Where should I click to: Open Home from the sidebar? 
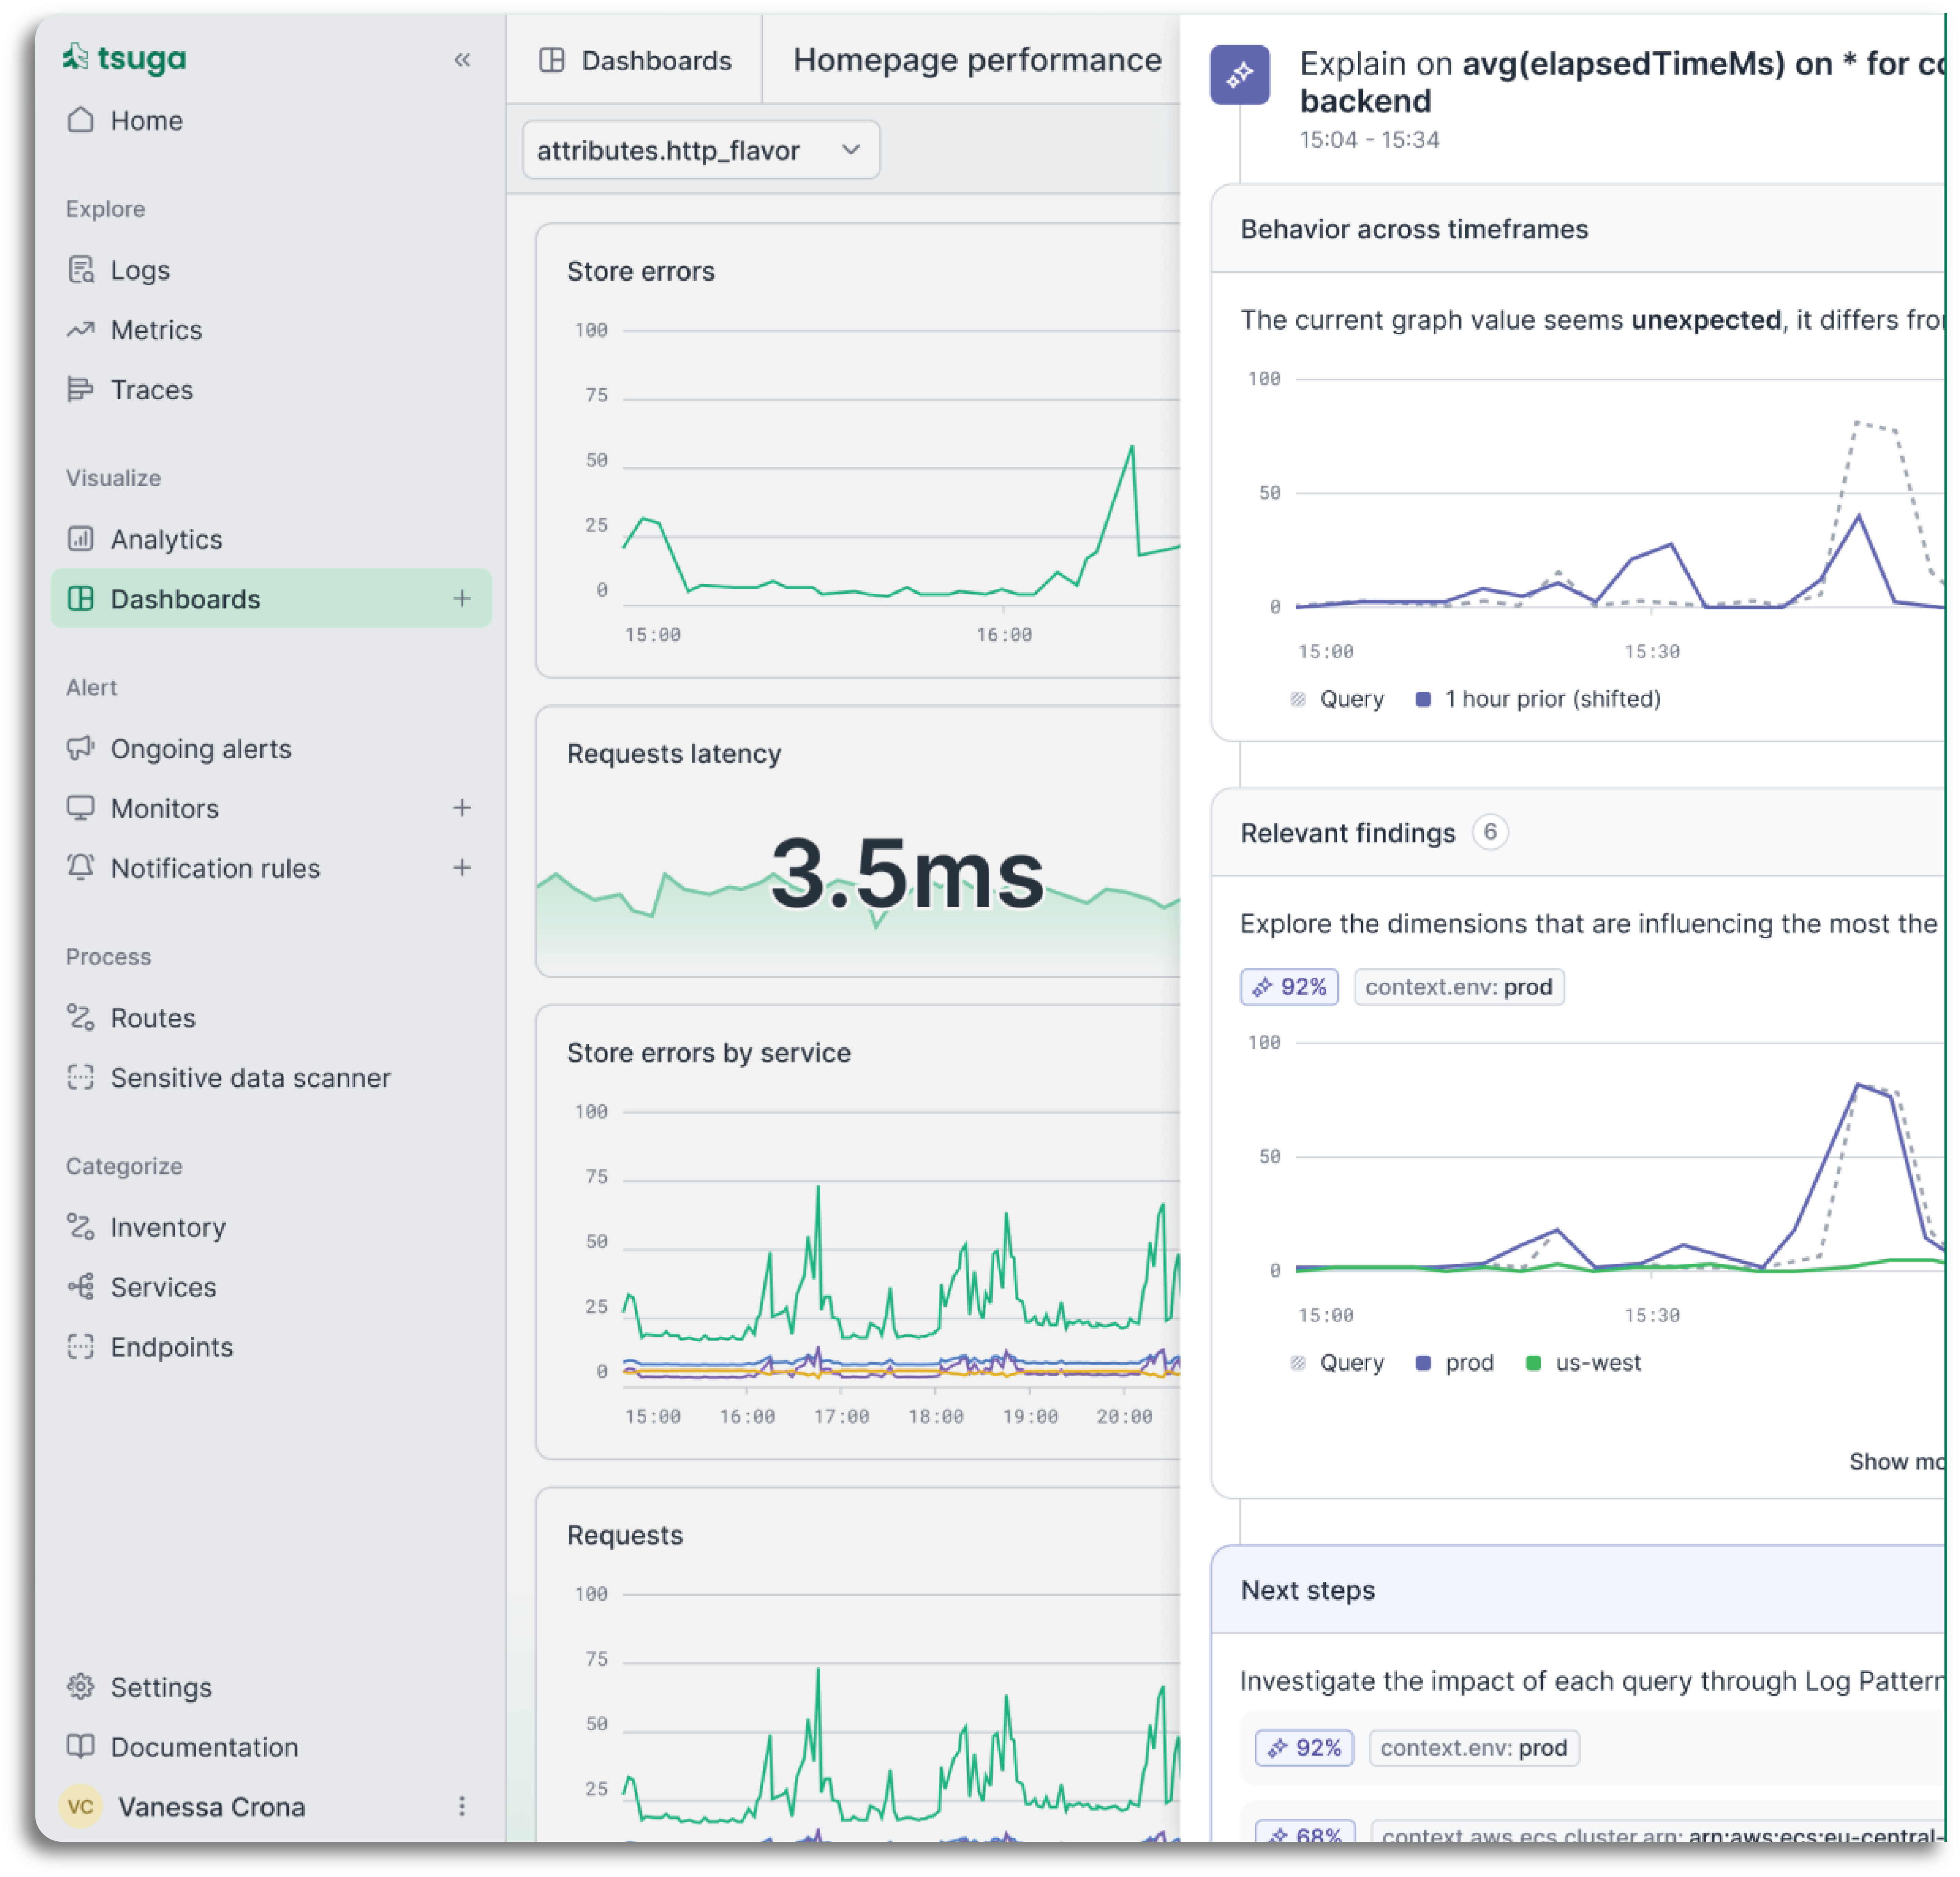coord(146,121)
